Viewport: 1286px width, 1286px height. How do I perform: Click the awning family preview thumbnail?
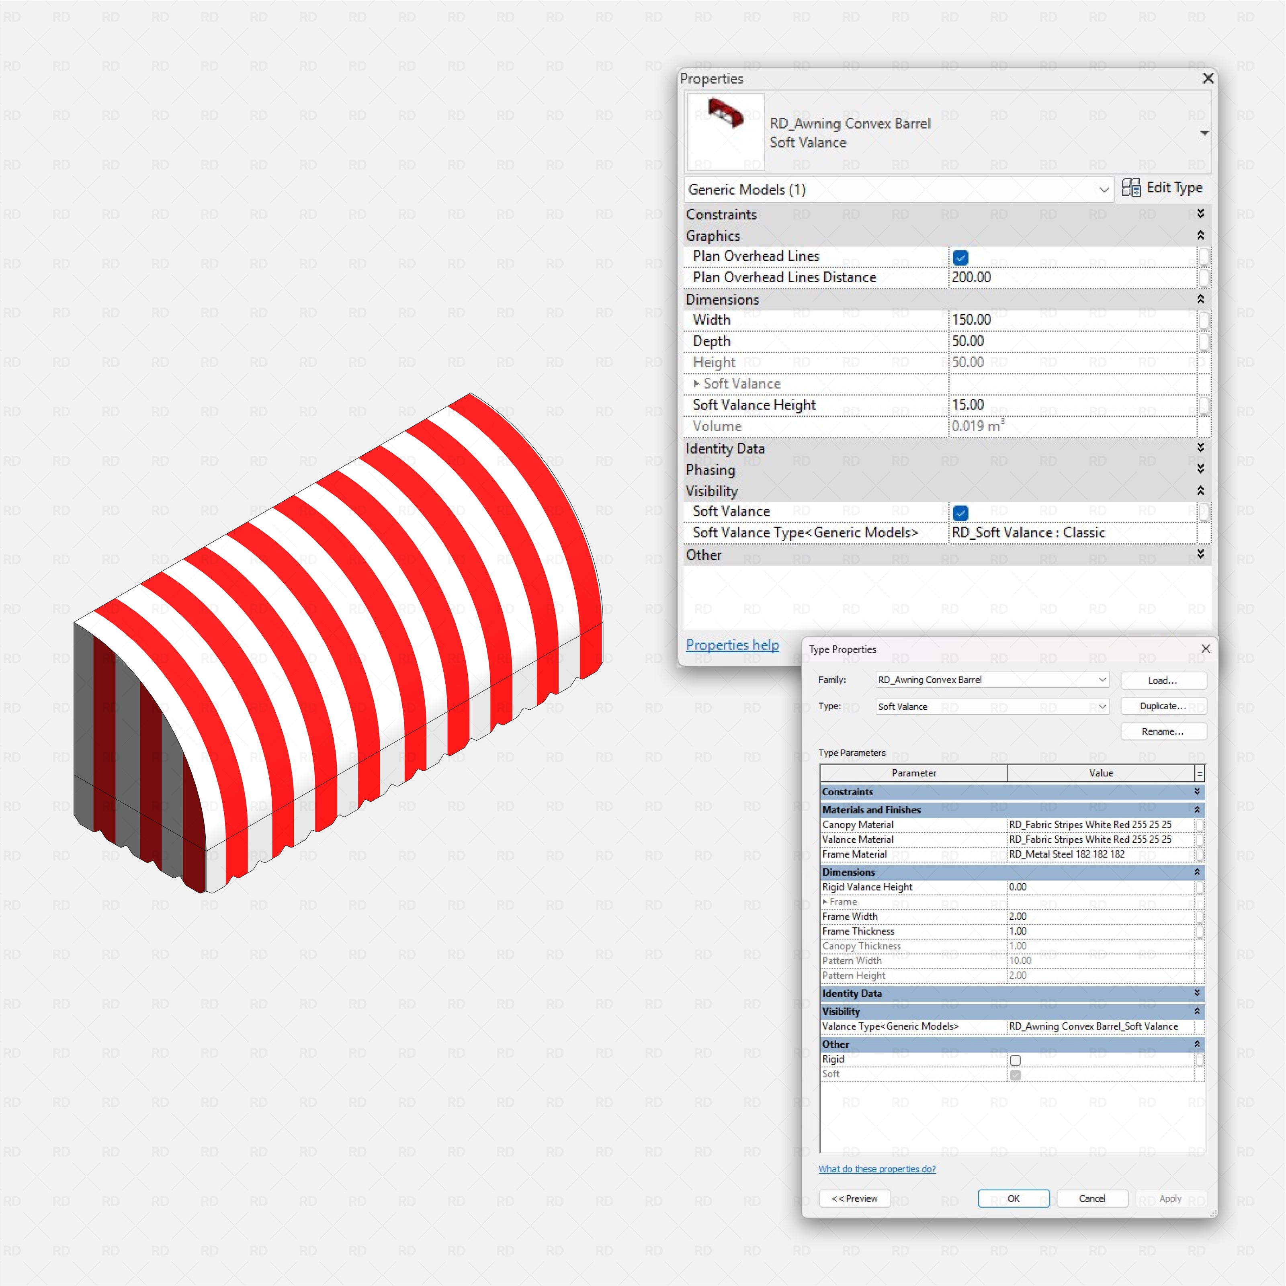pos(725,131)
